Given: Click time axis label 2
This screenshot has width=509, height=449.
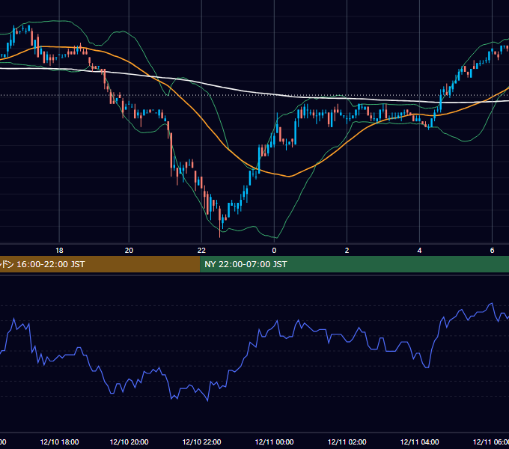Looking at the screenshot, I should click(x=347, y=251).
